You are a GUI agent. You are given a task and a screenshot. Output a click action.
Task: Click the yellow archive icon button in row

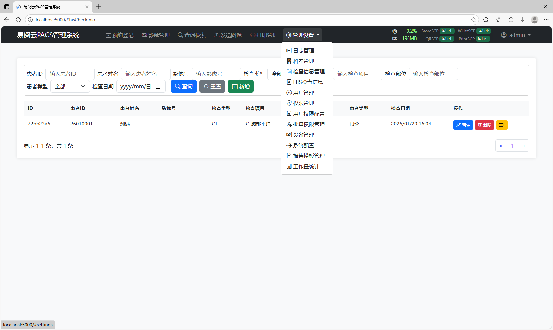(501, 125)
